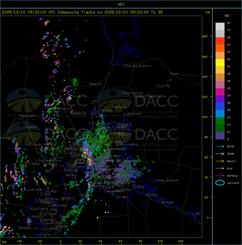Screen dimensions: 242x245
Task: Click the magenta eb+bip arrow in legend
Action: (220, 176)
